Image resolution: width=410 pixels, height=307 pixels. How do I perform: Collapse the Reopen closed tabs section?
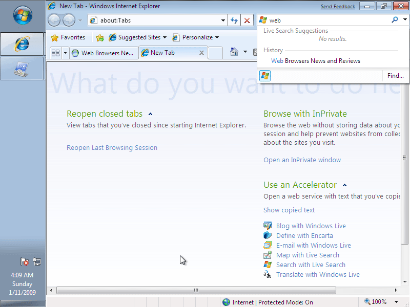pos(150,114)
